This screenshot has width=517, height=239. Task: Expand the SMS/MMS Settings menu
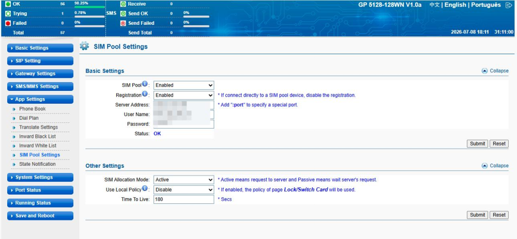[40, 87]
